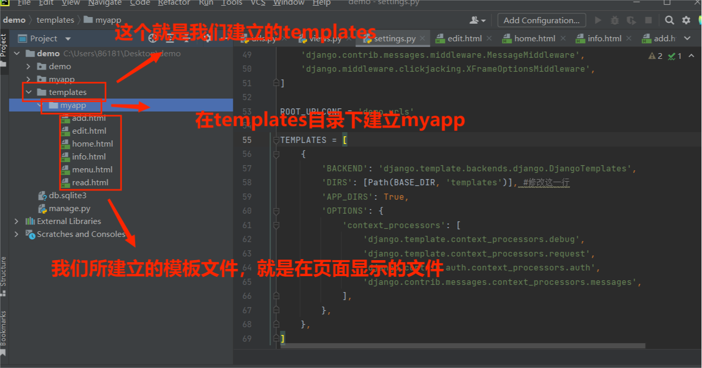702x368 pixels.
Task: Show hidden editor tabs chevron
Action: click(687, 38)
